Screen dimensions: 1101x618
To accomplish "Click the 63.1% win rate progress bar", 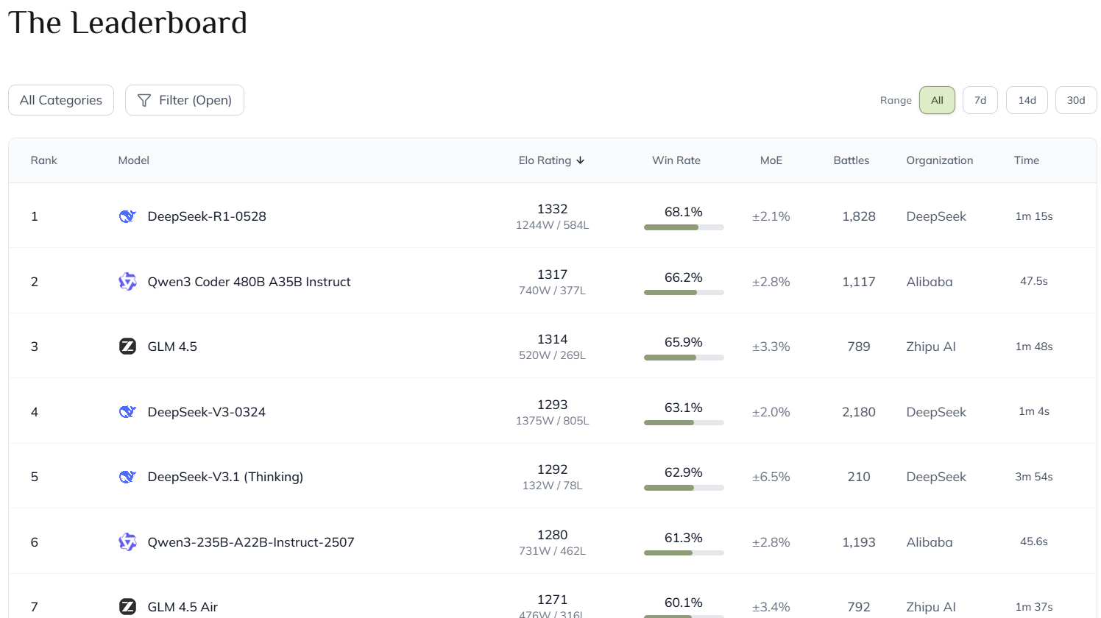I will click(684, 423).
